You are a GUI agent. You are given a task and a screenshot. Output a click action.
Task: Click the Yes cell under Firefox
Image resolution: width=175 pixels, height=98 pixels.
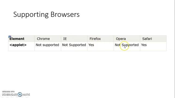100,46
